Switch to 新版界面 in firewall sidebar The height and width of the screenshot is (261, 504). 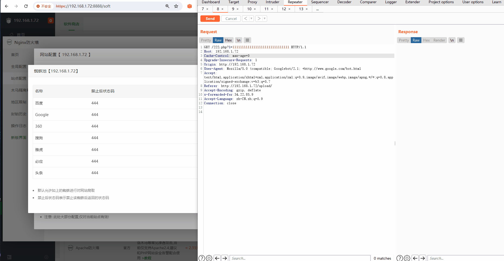[x=19, y=138]
